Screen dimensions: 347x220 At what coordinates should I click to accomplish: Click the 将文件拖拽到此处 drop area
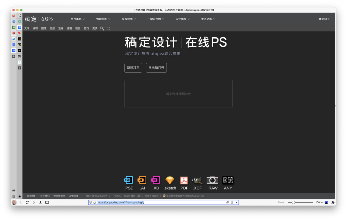click(178, 94)
